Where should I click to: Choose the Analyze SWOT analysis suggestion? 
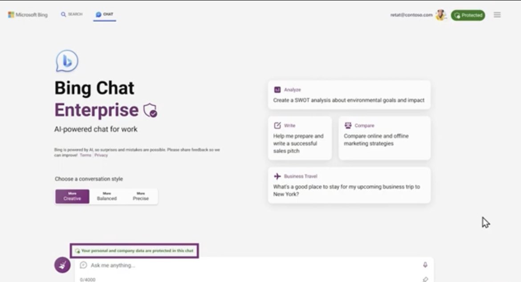(x=349, y=95)
